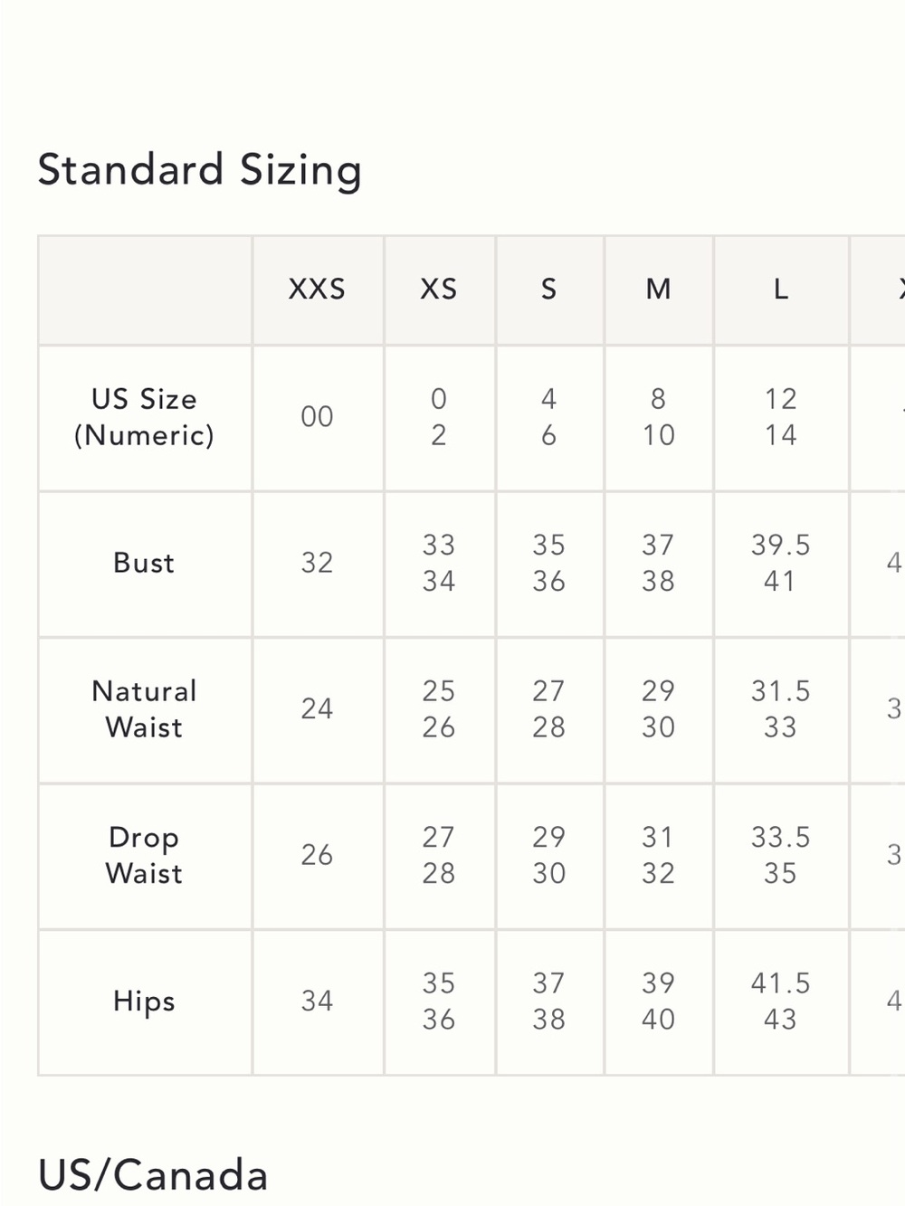Select the XS column header
Image resolution: width=905 pixels, height=1206 pixels.
(439, 290)
